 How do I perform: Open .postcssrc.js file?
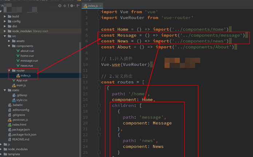tap(20, 120)
